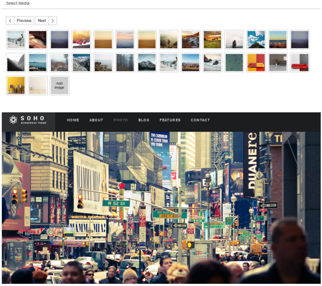The image size is (322, 286).
Task: Select the winding river orange landscape thumbnail
Action: [190, 40]
